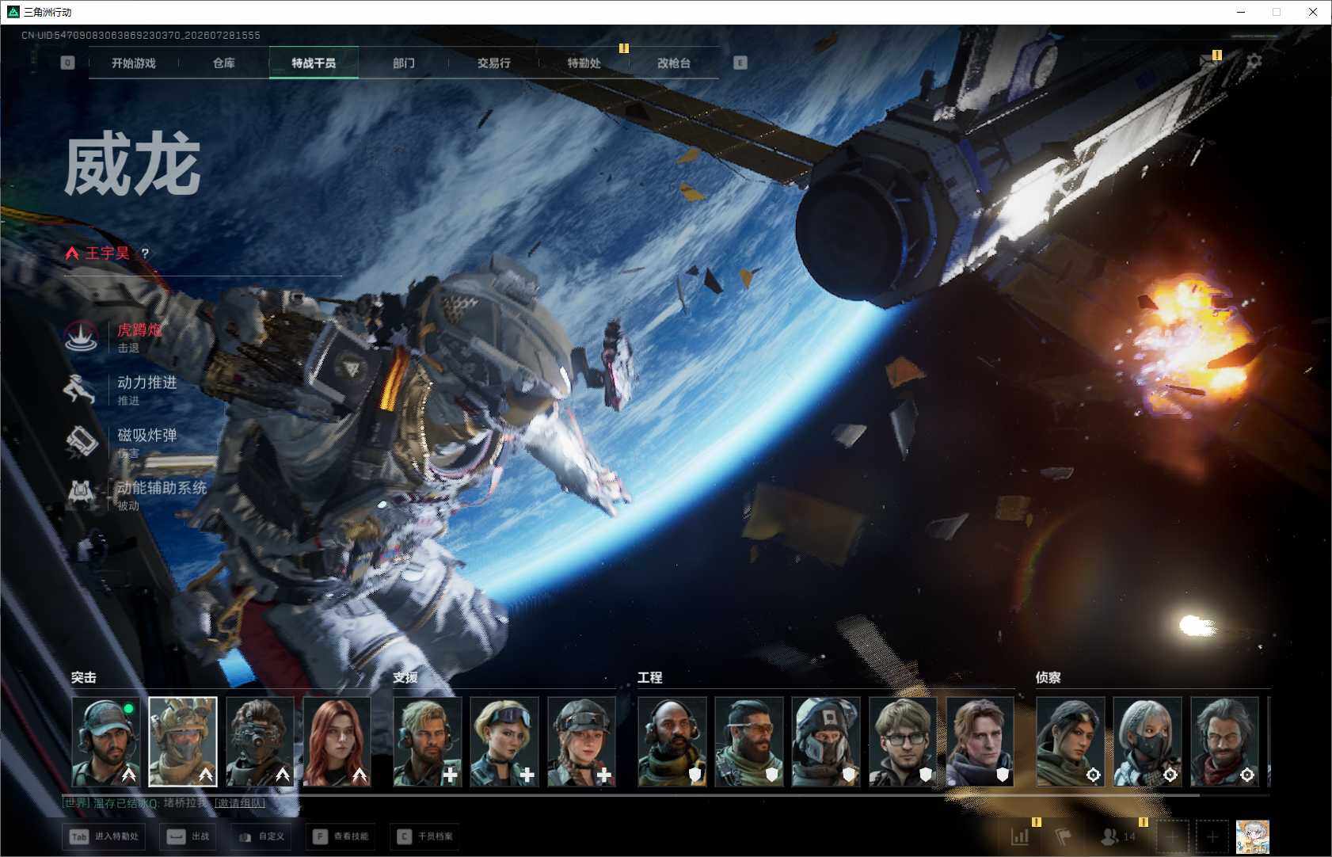Select the fifth 工程 operator portrait
Viewport: 1332px width, 857px height.
980,742
